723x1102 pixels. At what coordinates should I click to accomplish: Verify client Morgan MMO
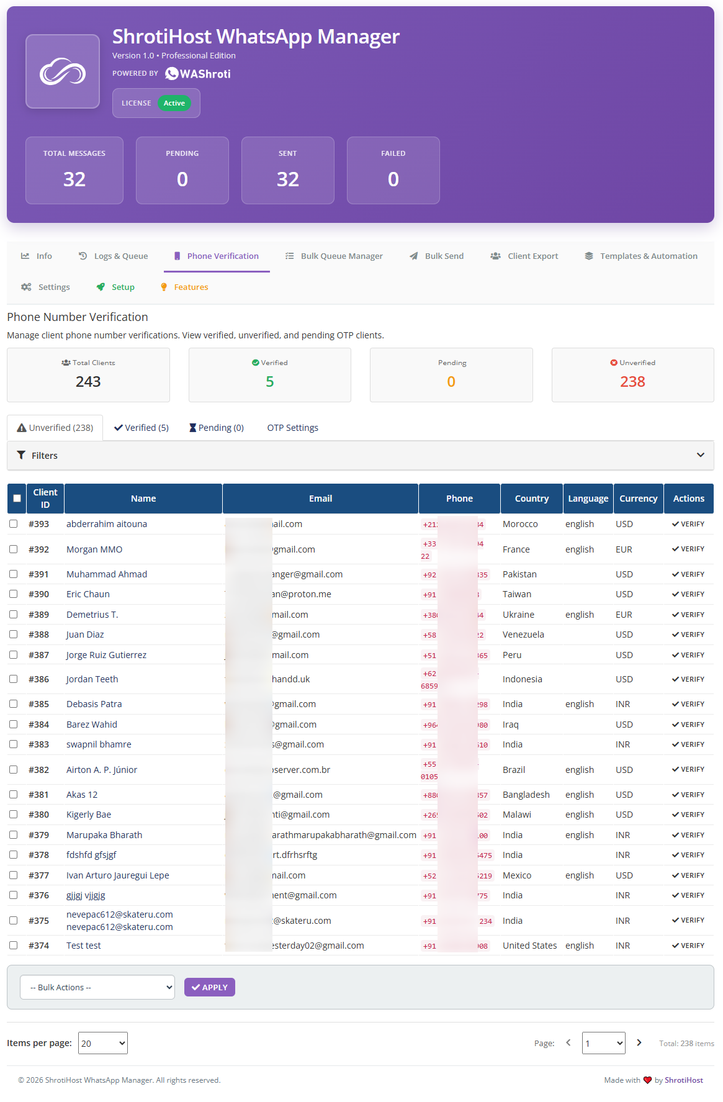(688, 549)
